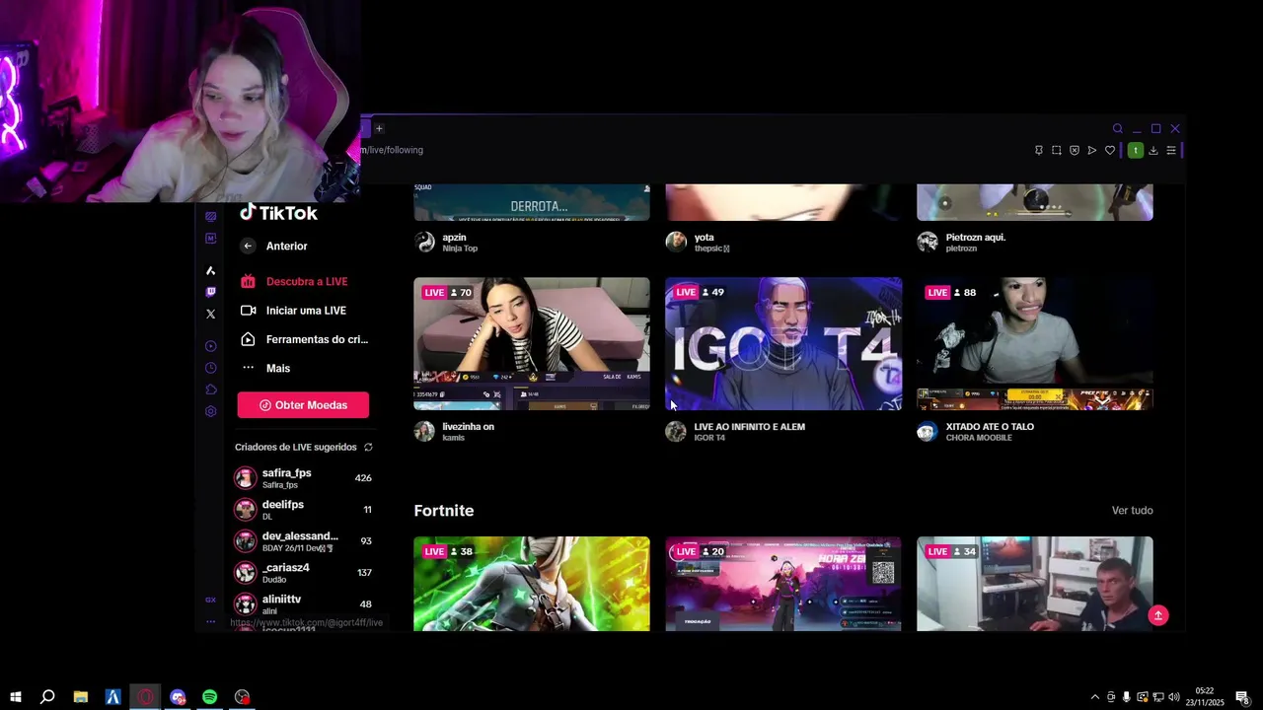
Task: Open the Aria AI sidebar icon
Action: click(x=210, y=270)
